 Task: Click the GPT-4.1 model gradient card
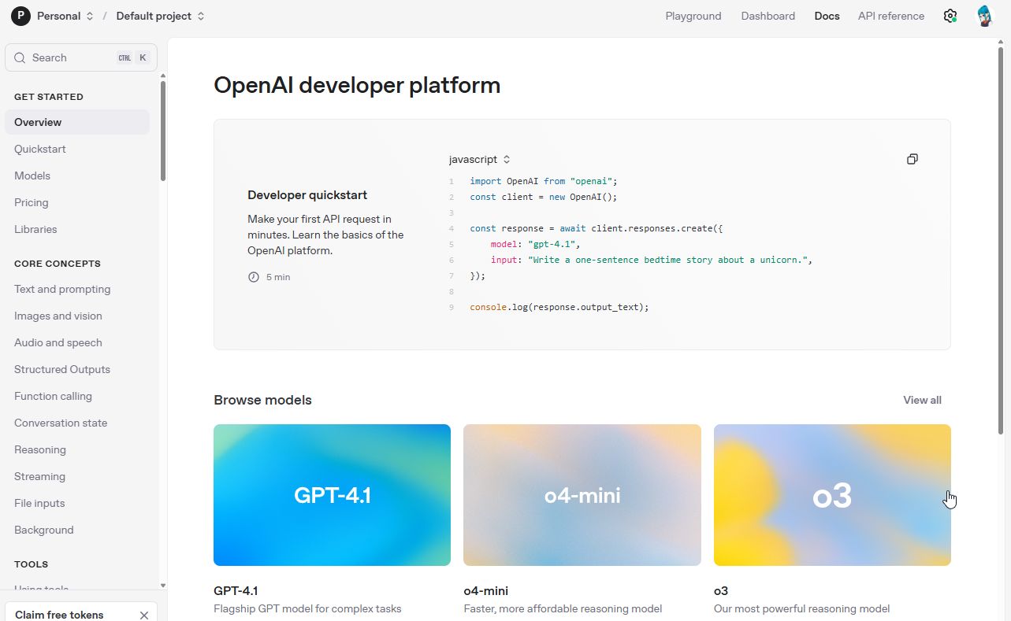[332, 495]
